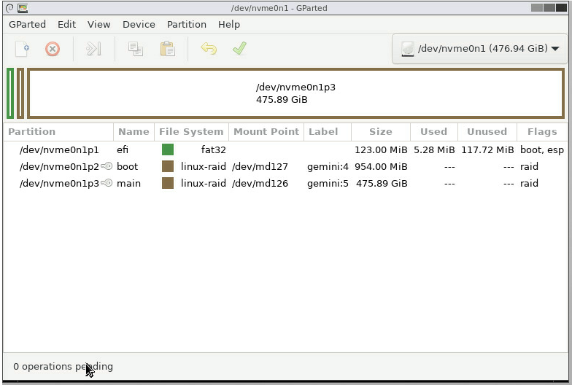The width and height of the screenshot is (572, 385).
Task: Click the Flags column header
Action: click(542, 131)
